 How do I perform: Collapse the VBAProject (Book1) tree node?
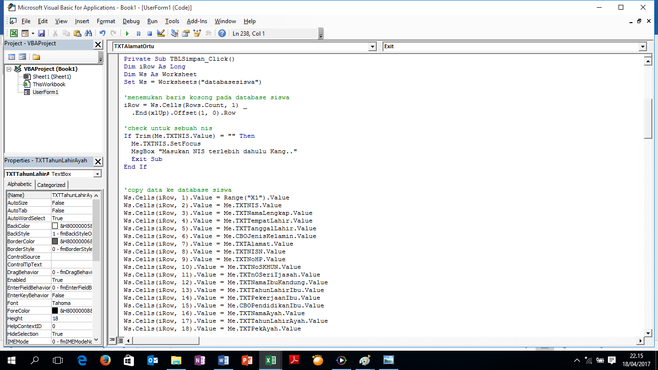point(9,69)
